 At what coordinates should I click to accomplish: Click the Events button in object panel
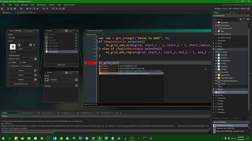click(x=21, y=70)
